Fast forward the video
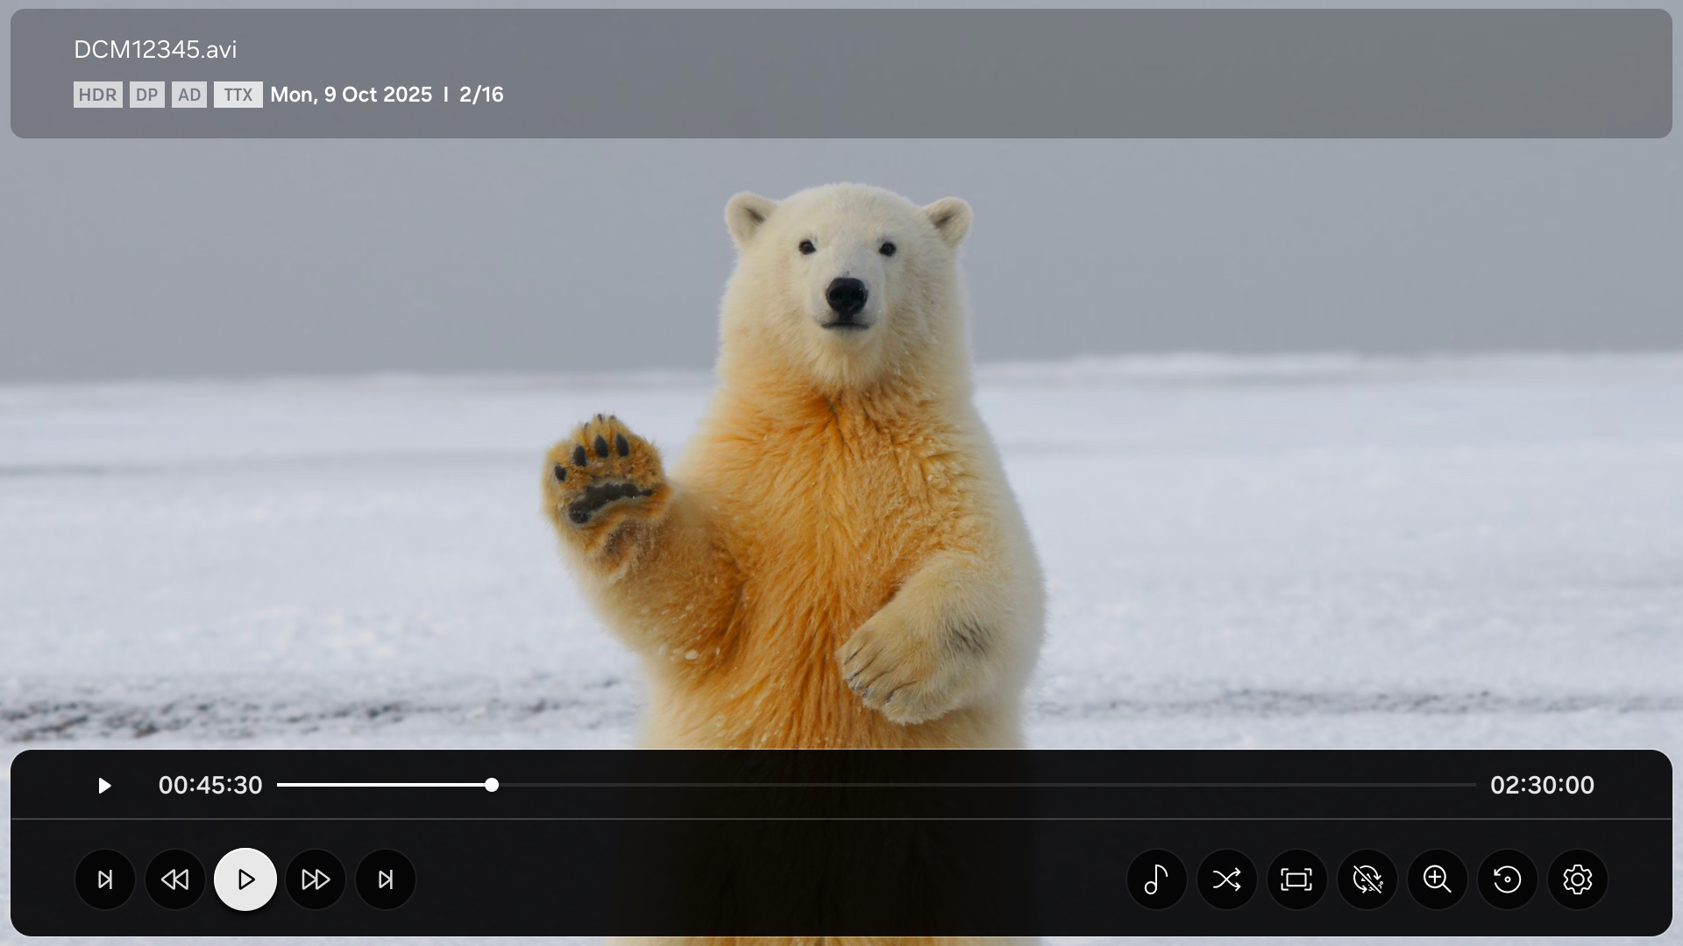The image size is (1683, 946). point(316,879)
